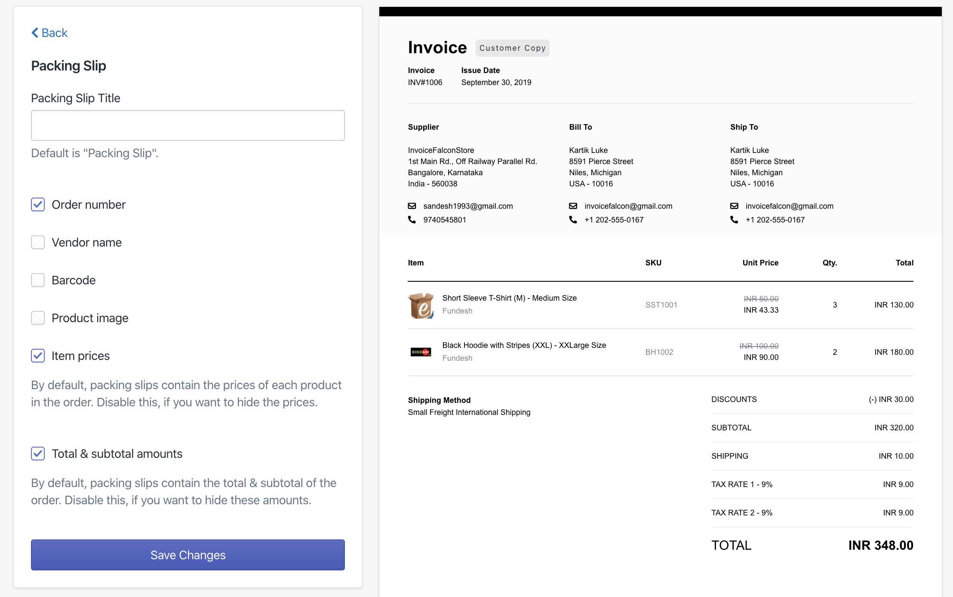Uncheck the Order number checkbox
Image resolution: width=953 pixels, height=597 pixels.
coord(38,204)
